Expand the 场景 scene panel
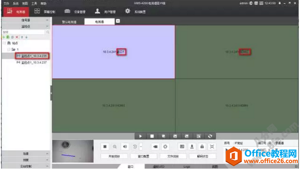This screenshot has width=301, height=169. (x=47, y=153)
